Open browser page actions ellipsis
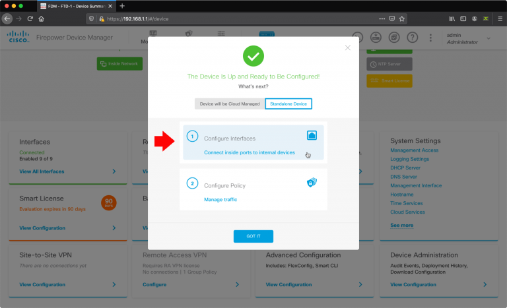 tap(382, 18)
